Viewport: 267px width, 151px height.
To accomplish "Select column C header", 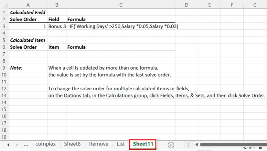I will (121, 5).
